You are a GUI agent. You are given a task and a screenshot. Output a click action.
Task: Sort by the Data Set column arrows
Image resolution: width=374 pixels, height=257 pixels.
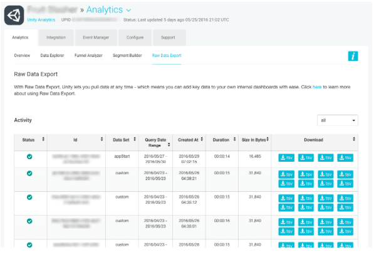tap(135, 139)
